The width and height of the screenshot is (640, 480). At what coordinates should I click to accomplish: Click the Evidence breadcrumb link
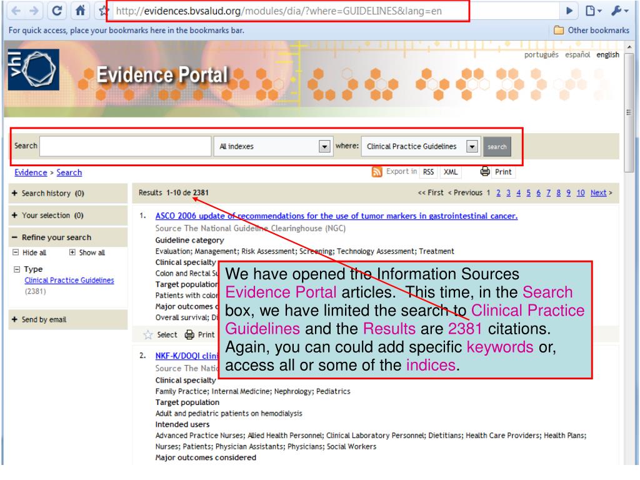(31, 172)
